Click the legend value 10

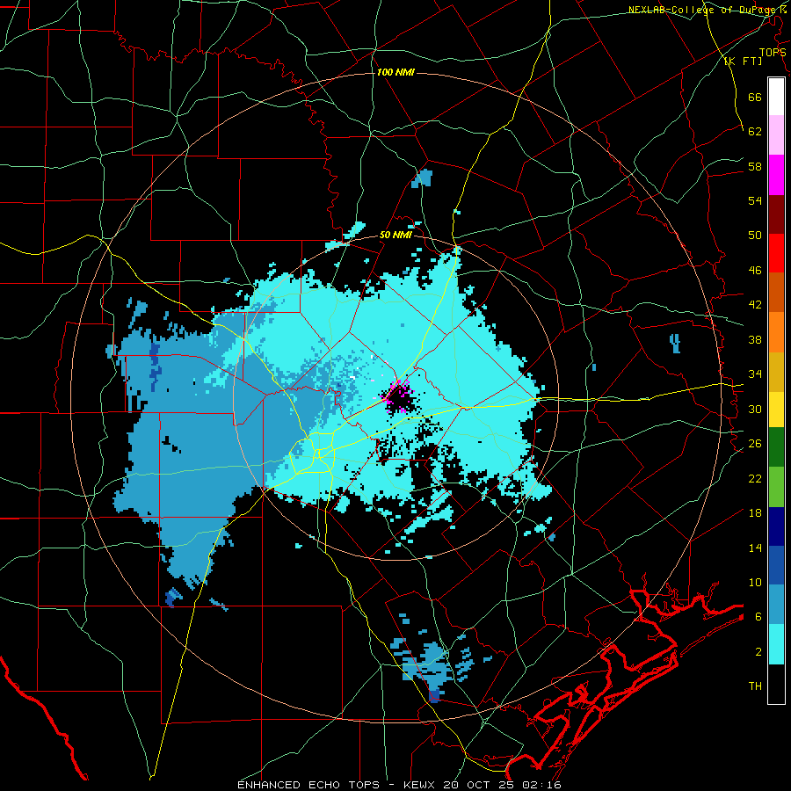coord(755,582)
